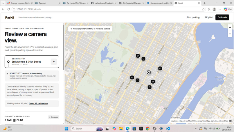Switch to the show me graph tab
The width and height of the screenshot is (234, 132).
click(x=159, y=3)
